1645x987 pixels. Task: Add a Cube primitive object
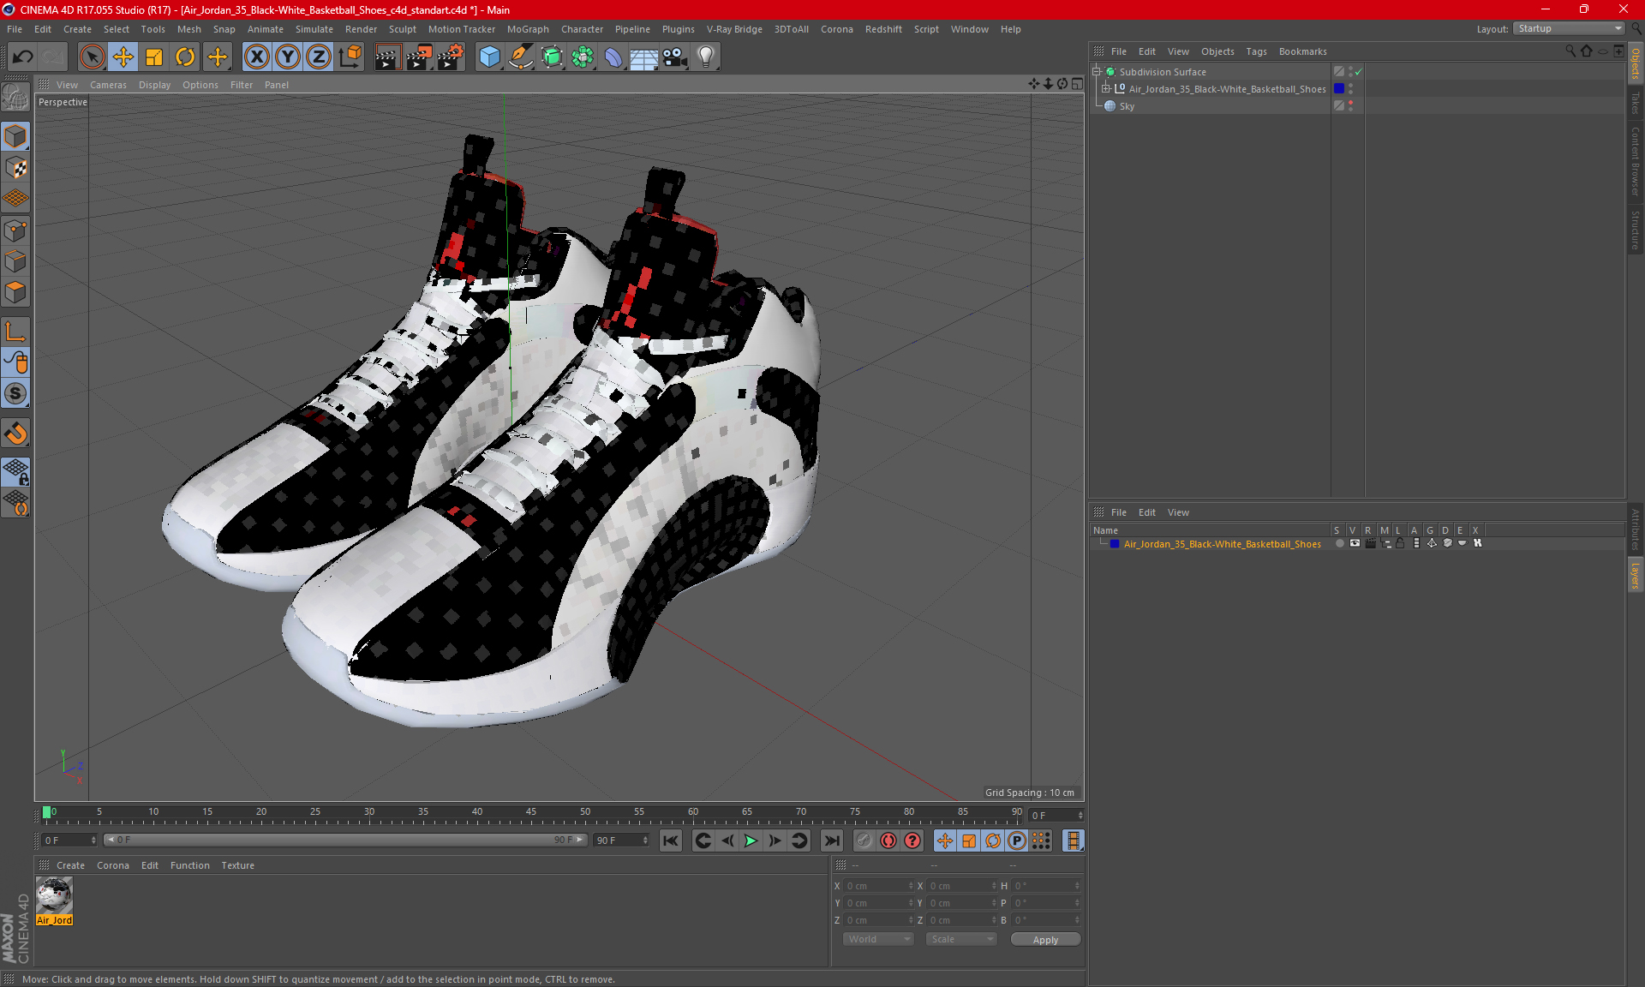tap(489, 57)
